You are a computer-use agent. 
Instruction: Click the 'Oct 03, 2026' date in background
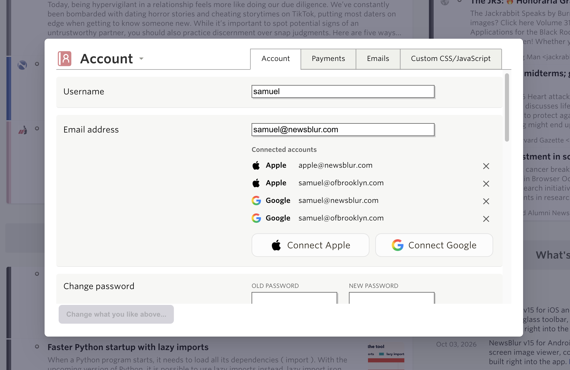tap(456, 344)
